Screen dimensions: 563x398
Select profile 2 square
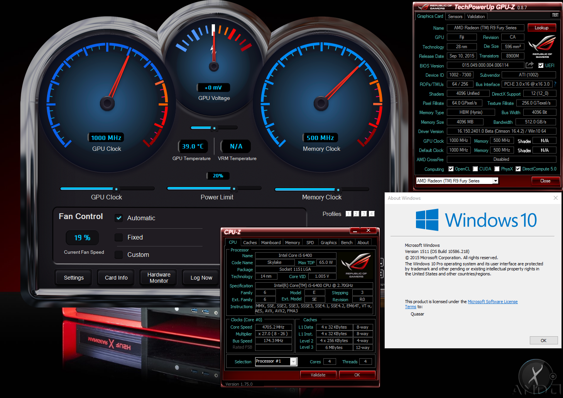pyautogui.click(x=356, y=214)
